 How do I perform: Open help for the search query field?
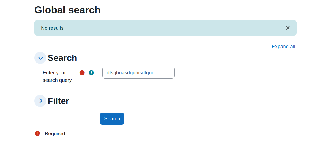tap(91, 73)
